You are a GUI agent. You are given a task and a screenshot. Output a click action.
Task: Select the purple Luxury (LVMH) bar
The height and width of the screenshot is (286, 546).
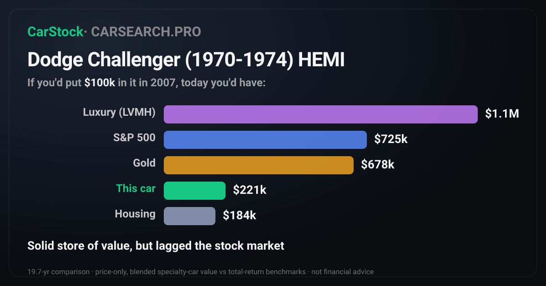pyautogui.click(x=321, y=114)
